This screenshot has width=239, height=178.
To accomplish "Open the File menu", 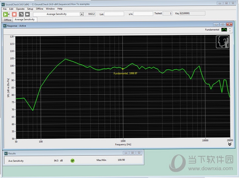I will pos(5,9).
